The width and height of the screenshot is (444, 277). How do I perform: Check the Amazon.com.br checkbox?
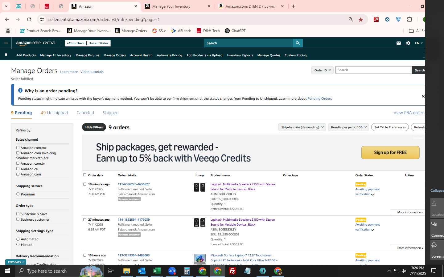[18, 163]
